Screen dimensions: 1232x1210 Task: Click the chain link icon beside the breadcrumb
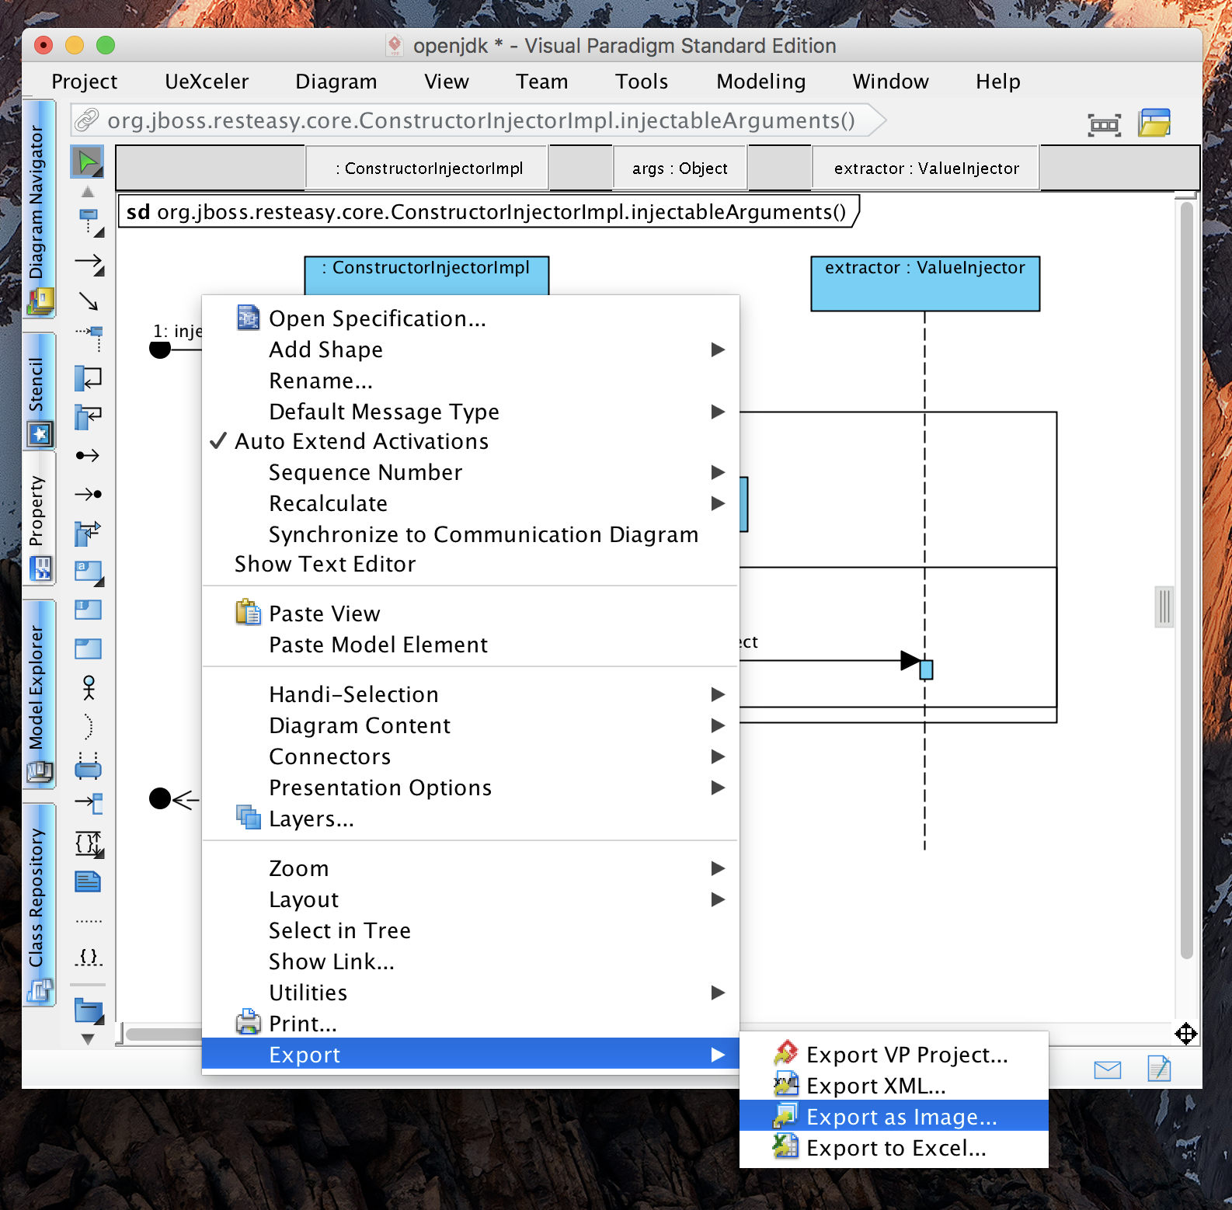pyautogui.click(x=86, y=120)
